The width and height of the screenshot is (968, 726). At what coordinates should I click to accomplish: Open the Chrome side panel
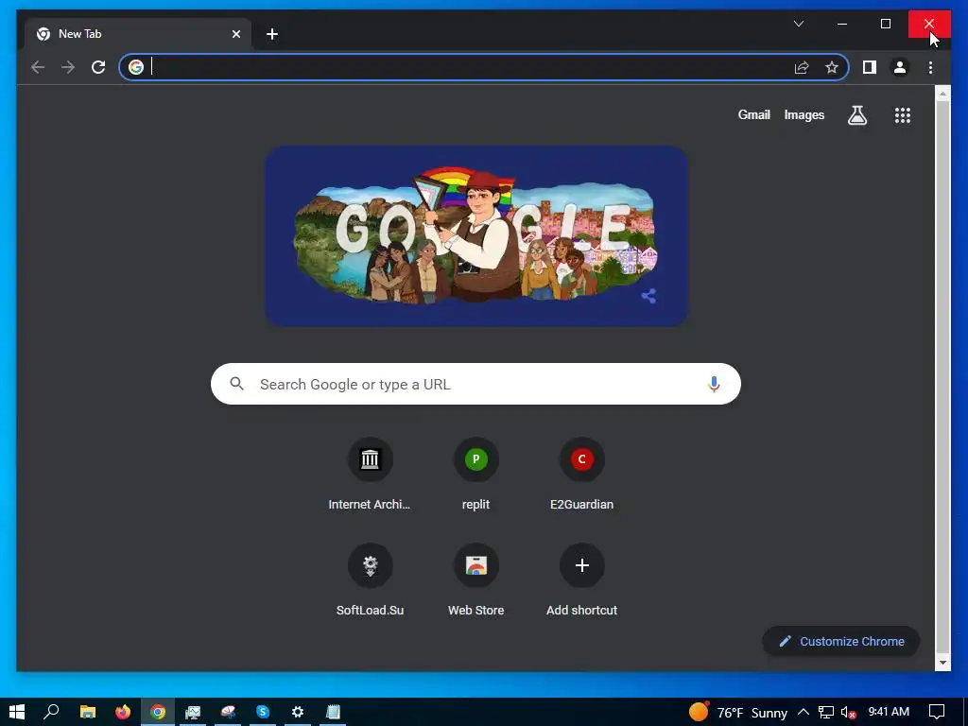click(x=870, y=67)
